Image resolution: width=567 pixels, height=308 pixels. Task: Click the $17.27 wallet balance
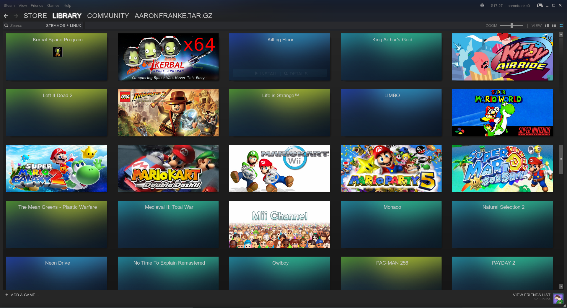point(497,6)
